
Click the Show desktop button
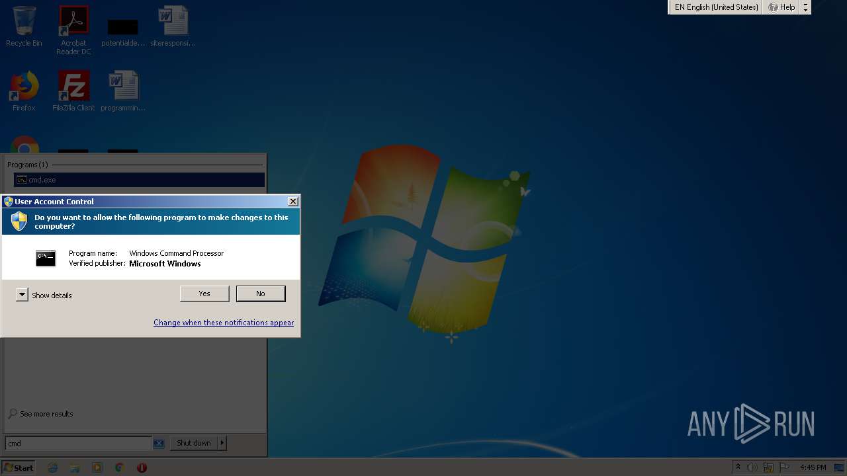[x=840, y=467]
